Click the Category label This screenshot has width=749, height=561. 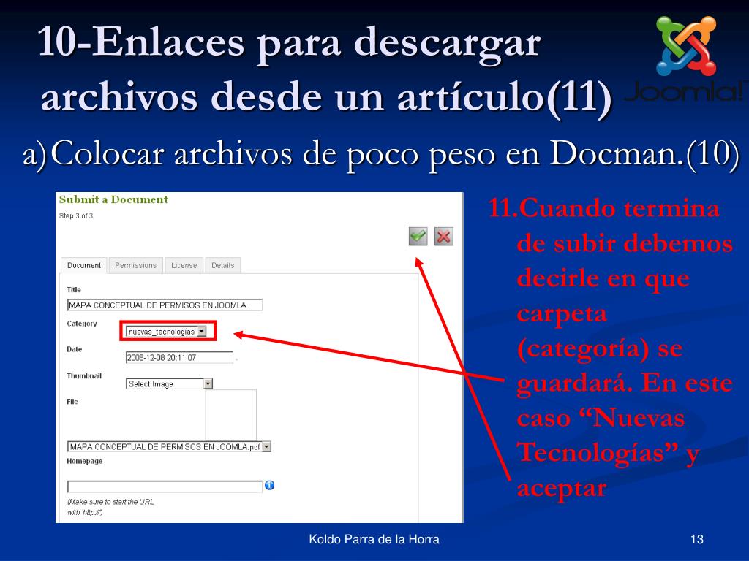[82, 324]
